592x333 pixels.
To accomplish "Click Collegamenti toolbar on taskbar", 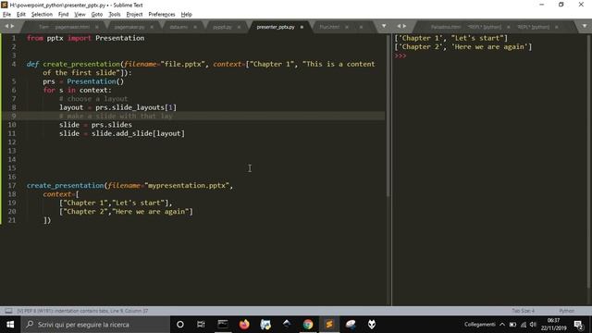I will pyautogui.click(x=479, y=325).
